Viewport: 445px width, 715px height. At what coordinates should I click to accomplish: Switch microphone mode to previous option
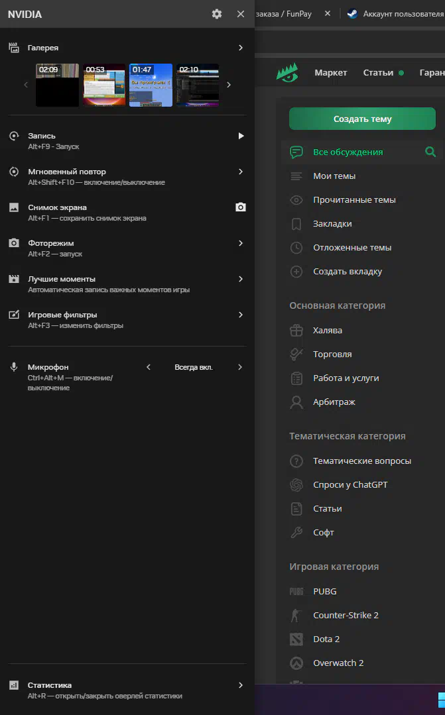point(149,367)
